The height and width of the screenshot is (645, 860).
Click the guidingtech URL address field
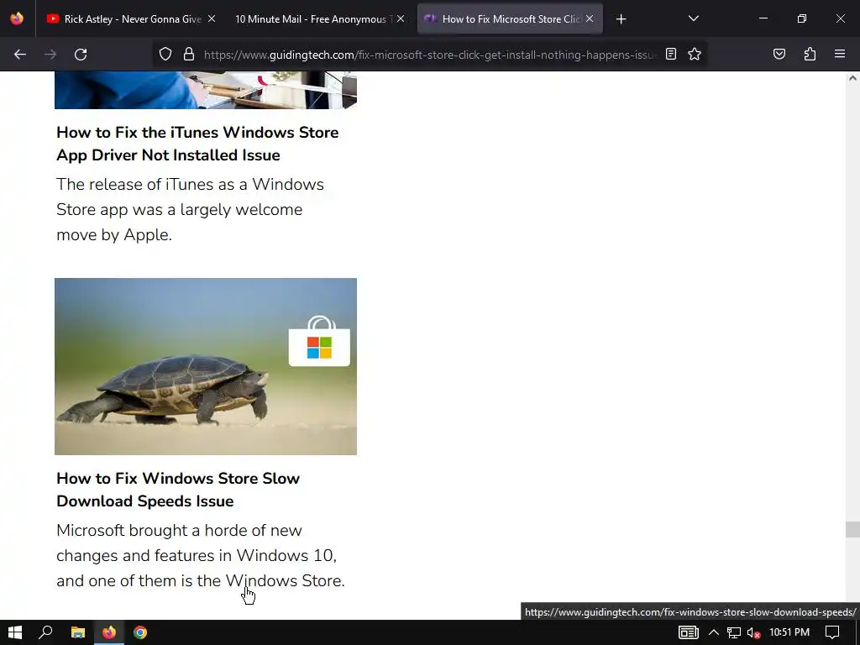tap(429, 55)
